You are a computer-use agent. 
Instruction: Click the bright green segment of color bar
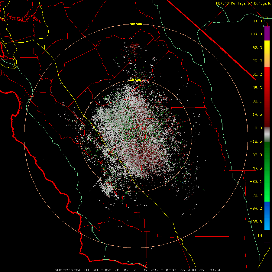pos(267,172)
